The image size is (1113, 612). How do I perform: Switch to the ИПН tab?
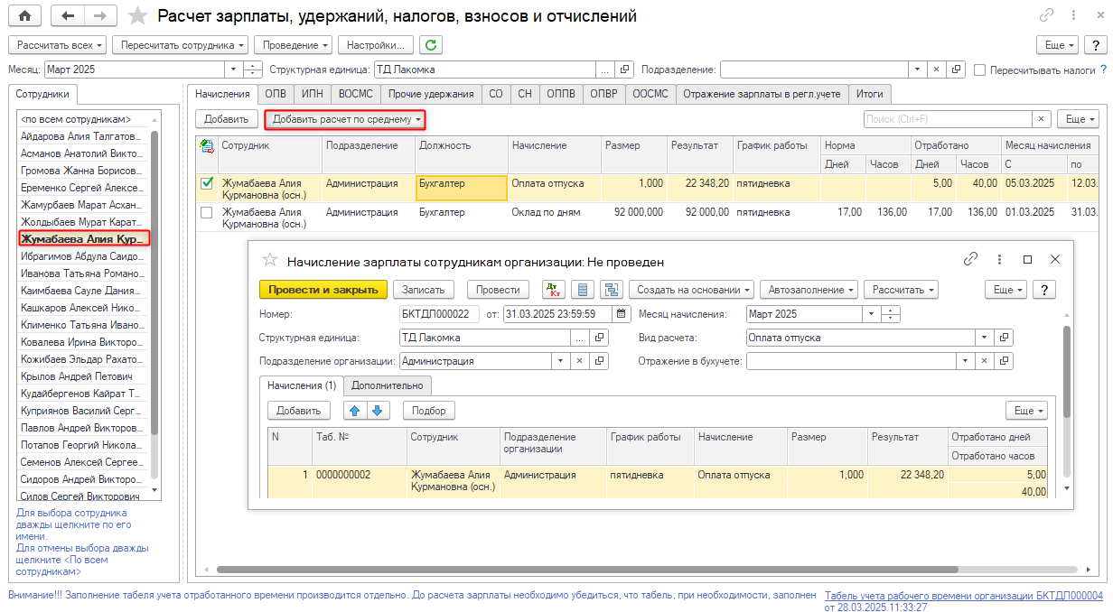(313, 94)
